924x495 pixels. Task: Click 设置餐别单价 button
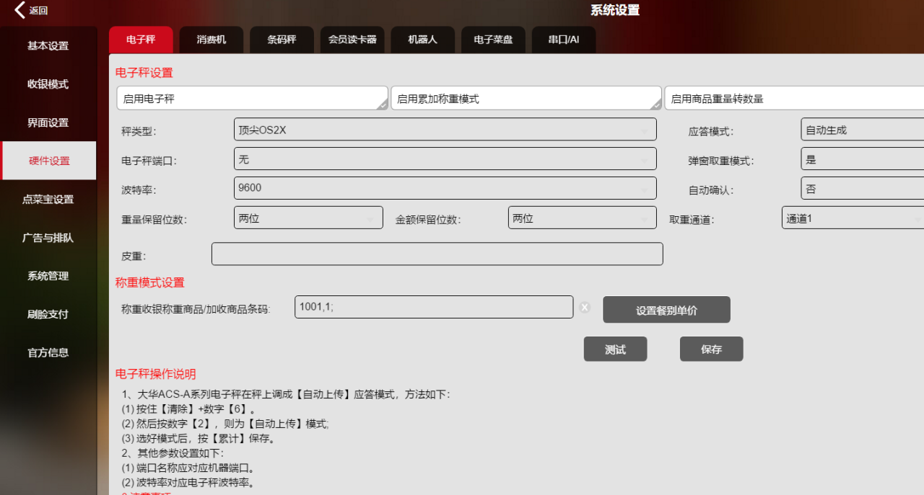666,311
